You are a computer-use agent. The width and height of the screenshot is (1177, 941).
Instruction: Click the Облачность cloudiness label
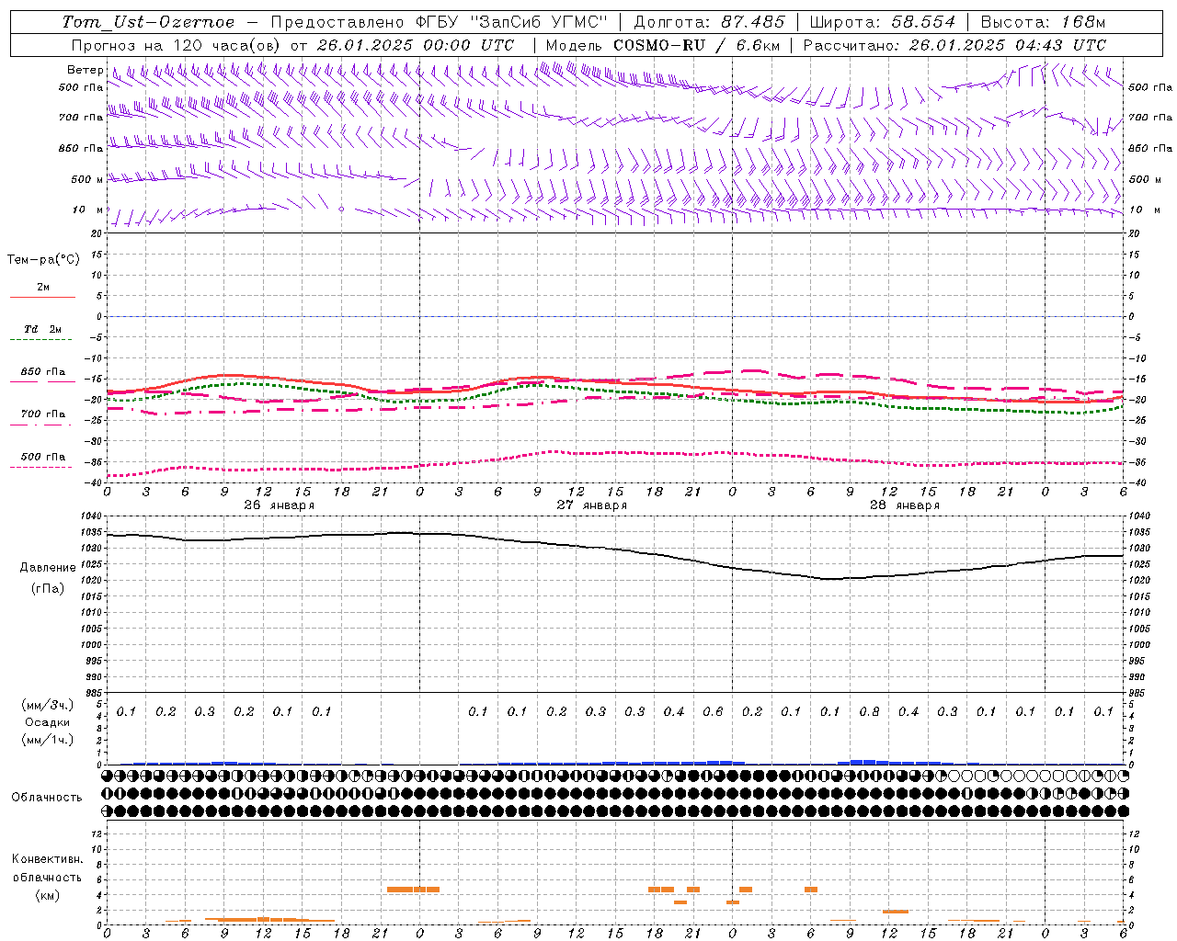coord(47,798)
